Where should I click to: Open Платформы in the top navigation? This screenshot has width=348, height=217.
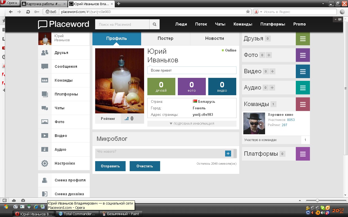pos(273,24)
